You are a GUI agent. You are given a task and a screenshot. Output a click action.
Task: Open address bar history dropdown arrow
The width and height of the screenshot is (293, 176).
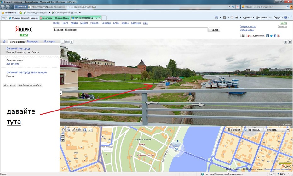(229, 7)
